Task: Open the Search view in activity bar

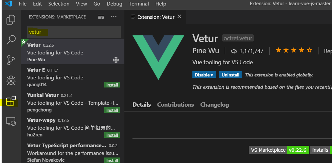Action: pyautogui.click(x=11, y=40)
